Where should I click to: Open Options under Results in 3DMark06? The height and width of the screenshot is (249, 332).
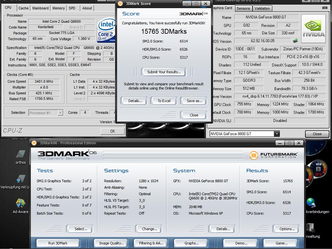pyautogui.click(x=287, y=229)
